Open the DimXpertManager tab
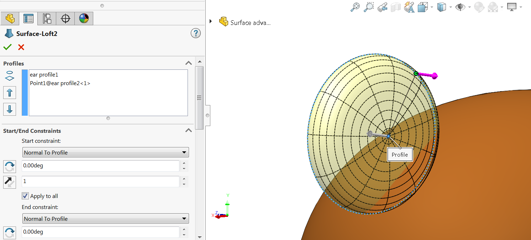 pos(65,19)
